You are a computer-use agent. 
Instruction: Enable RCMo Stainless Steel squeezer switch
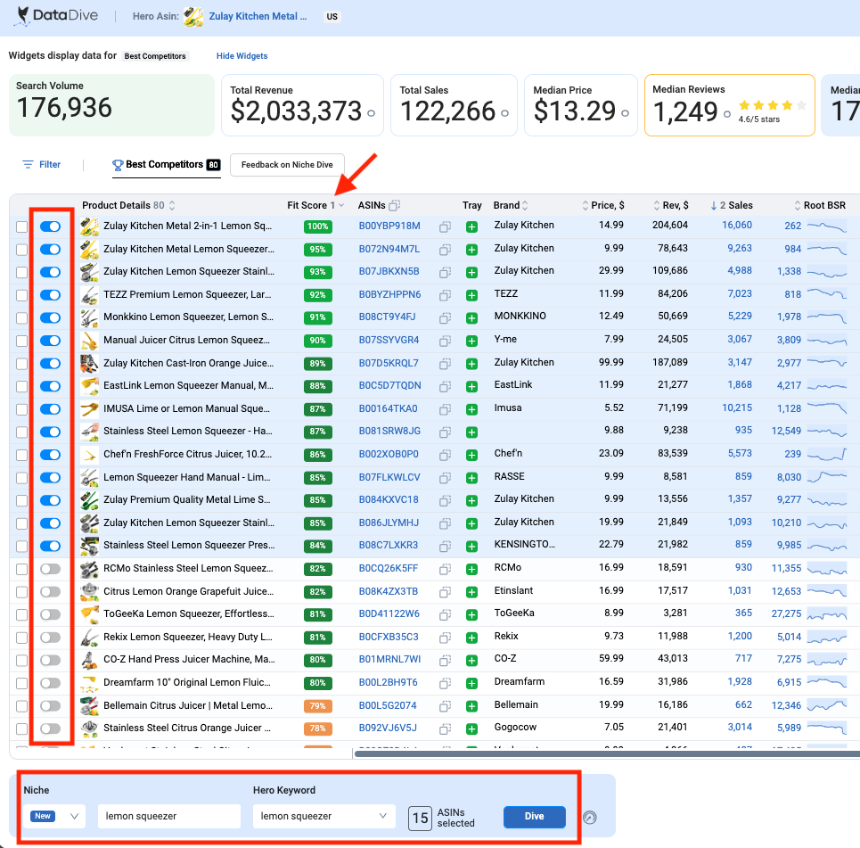50,569
